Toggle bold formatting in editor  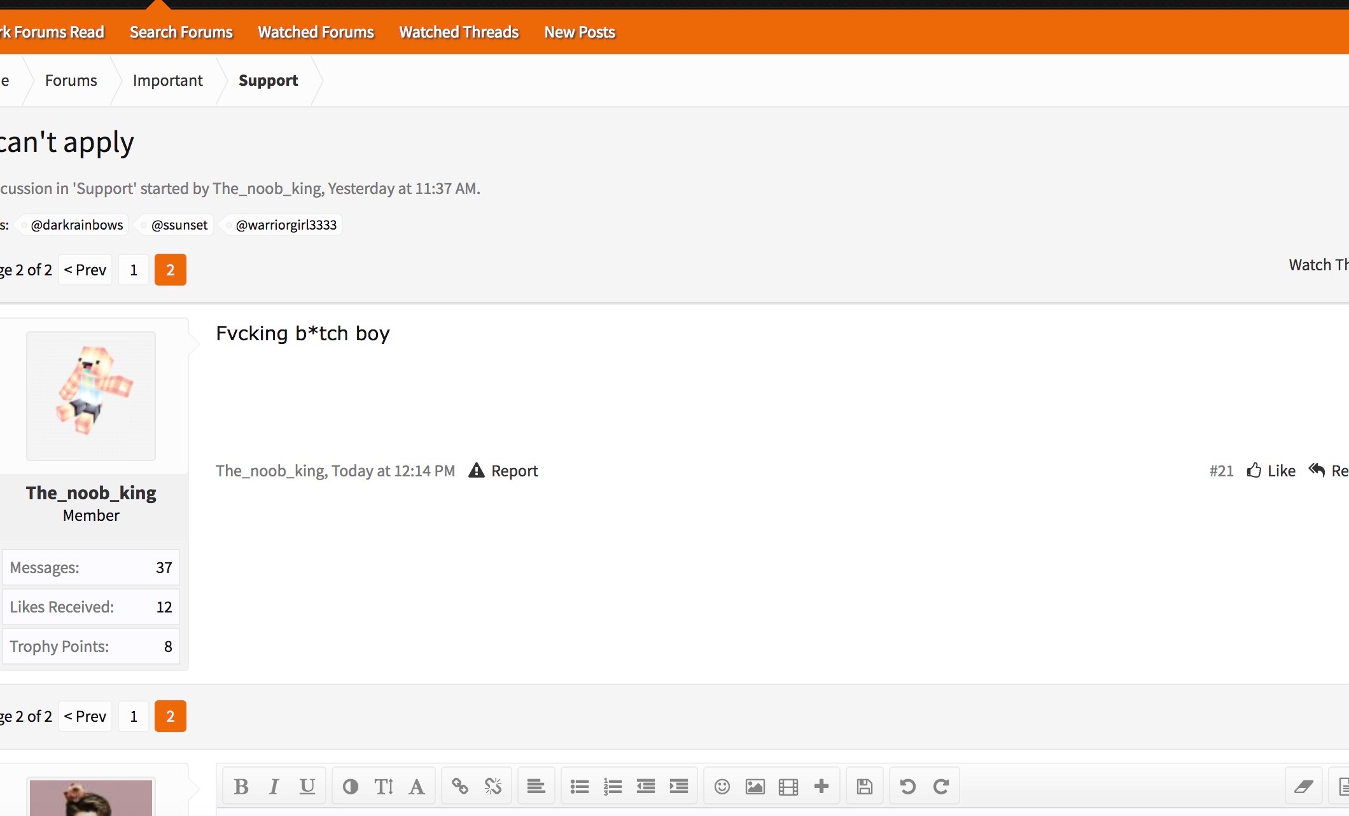pyautogui.click(x=241, y=787)
